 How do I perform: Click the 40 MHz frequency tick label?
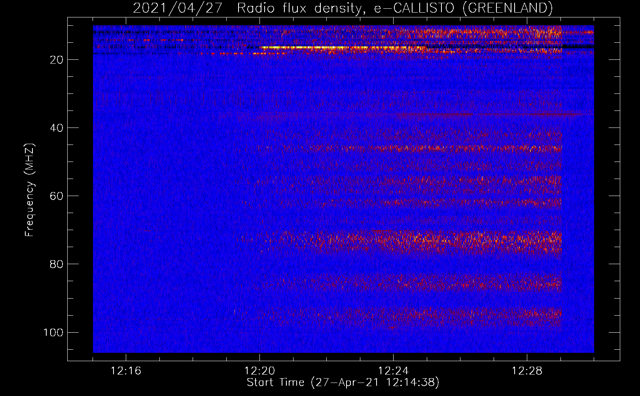(57, 128)
